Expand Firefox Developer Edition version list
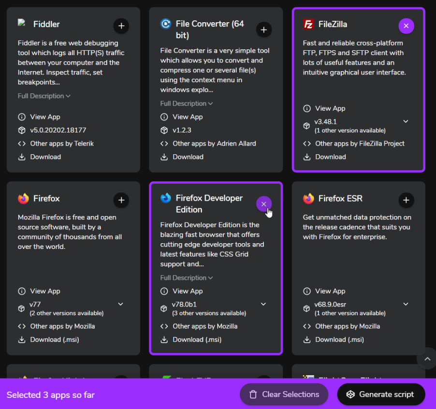This screenshot has width=436, height=409. pos(263,304)
